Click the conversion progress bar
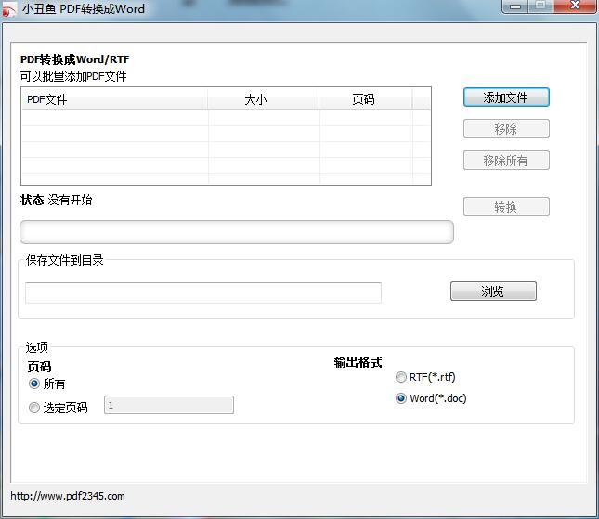The image size is (599, 519). (237, 232)
